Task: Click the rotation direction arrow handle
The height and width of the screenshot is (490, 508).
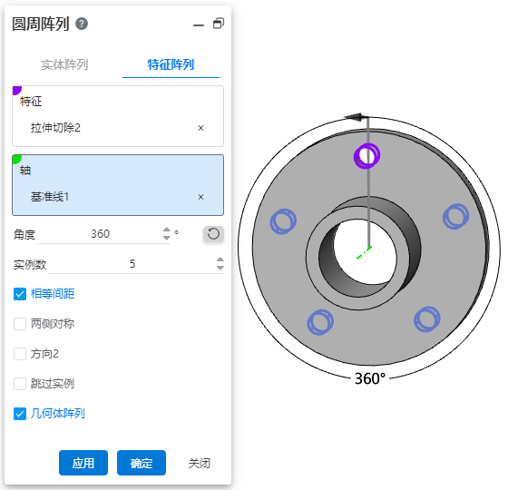Action: point(356,117)
